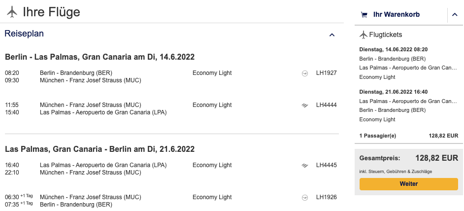The width and height of the screenshot is (464, 211).
Task: Click the airplane icon beside Ihre Flüge
Action: (x=12, y=12)
